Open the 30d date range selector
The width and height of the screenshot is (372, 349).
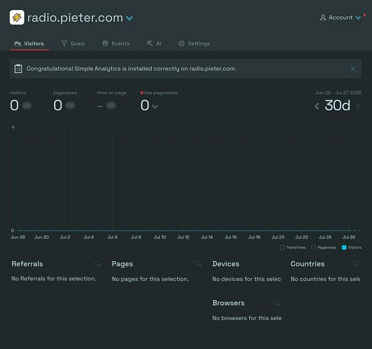(337, 105)
